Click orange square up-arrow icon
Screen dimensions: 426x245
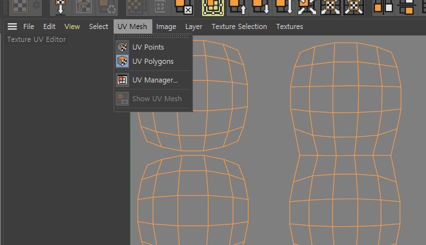click(x=238, y=7)
